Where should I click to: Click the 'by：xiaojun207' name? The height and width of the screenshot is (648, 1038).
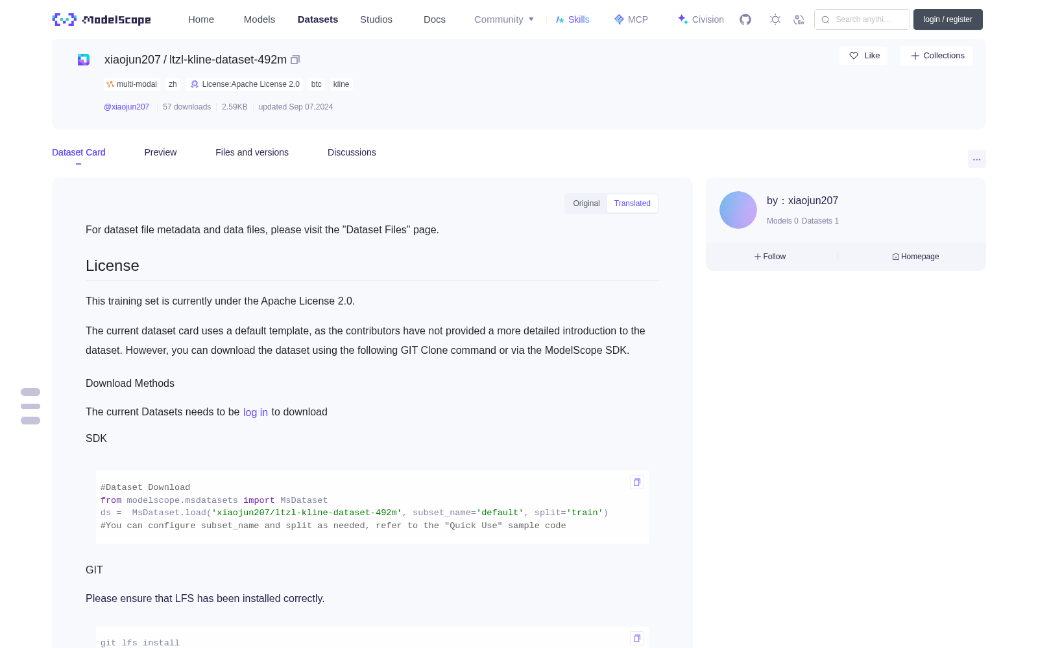click(803, 201)
